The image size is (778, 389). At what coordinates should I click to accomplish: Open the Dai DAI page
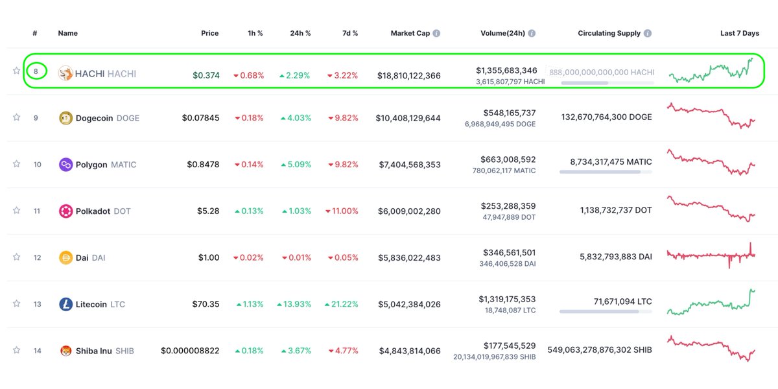90,257
